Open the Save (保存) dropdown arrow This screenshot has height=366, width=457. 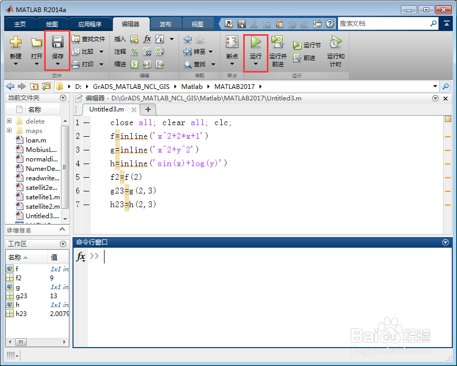(x=58, y=64)
